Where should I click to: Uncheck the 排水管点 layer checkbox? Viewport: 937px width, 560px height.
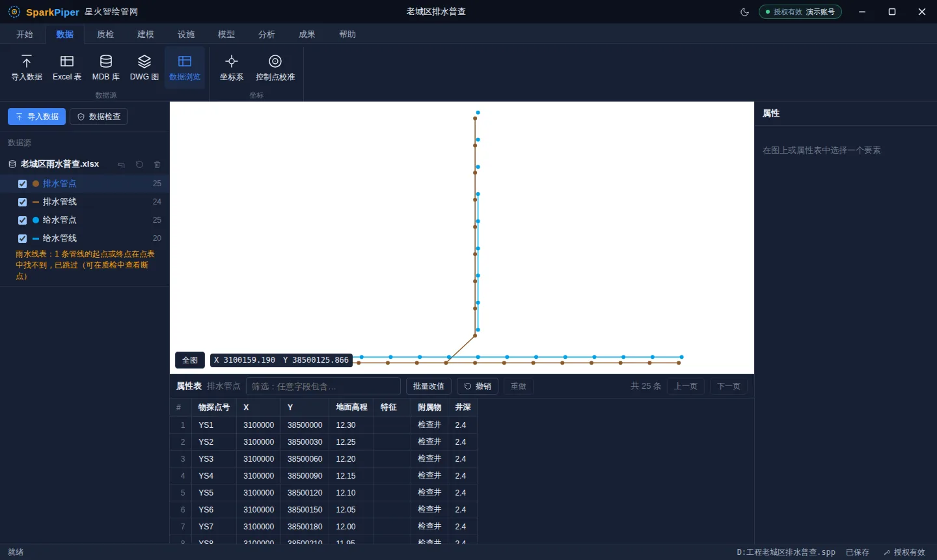22,184
